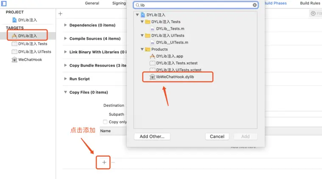This screenshot has width=322, height=179.
Task: Switch to the Build Rules tab
Action: (x=310, y=3)
